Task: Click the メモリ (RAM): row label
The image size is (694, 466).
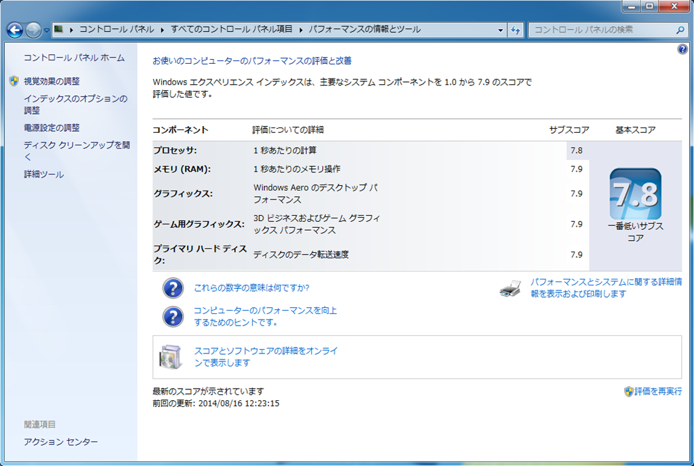Action: click(x=182, y=169)
